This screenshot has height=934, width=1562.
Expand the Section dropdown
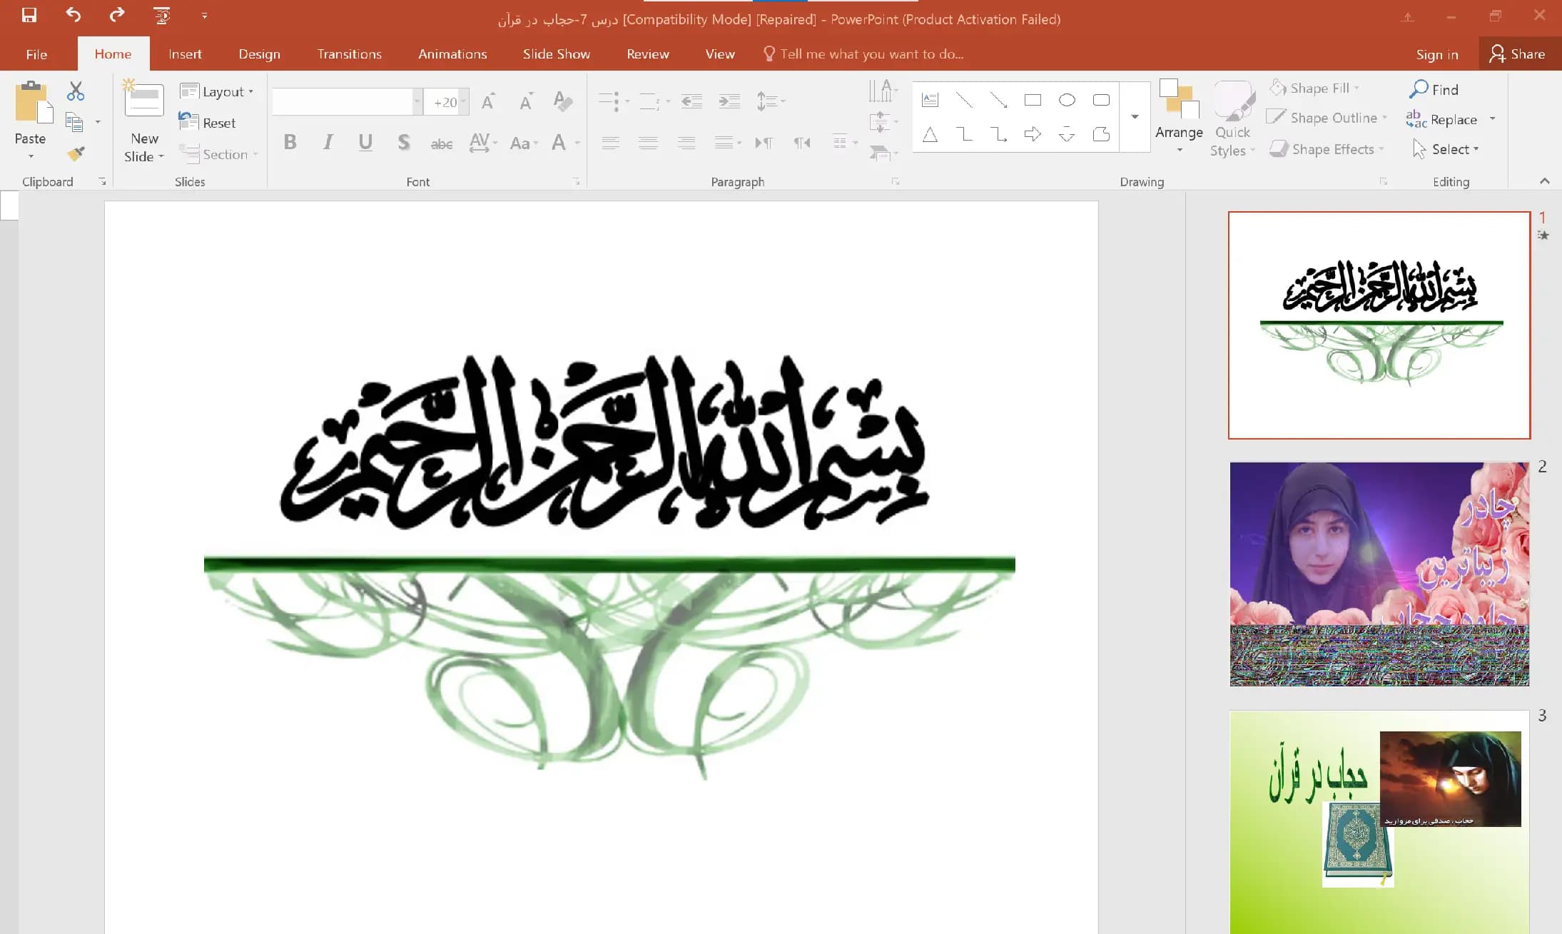(218, 154)
